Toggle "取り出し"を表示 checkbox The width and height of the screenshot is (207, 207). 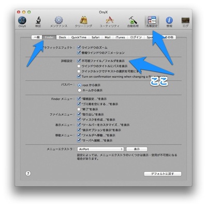click(x=79, y=114)
